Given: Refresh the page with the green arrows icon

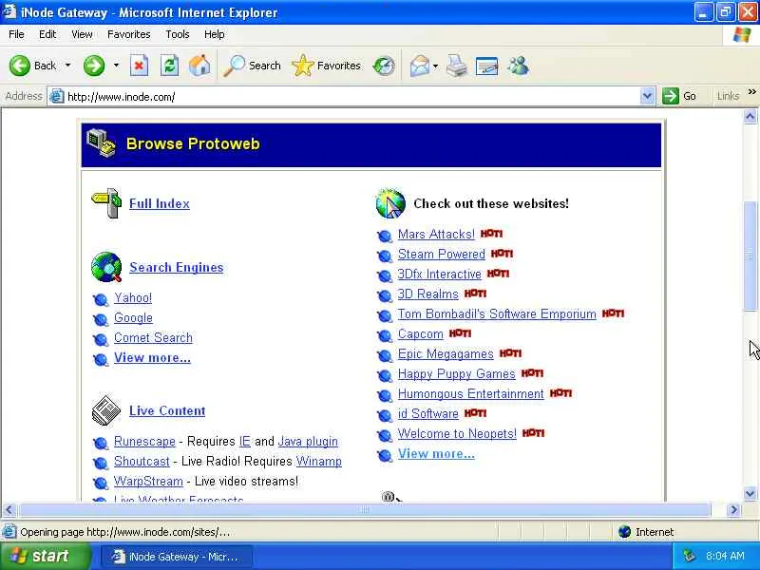Looking at the screenshot, I should [170, 66].
